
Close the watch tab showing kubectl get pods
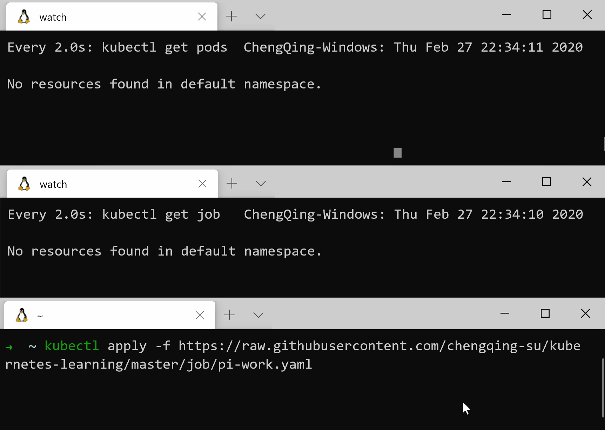(202, 17)
